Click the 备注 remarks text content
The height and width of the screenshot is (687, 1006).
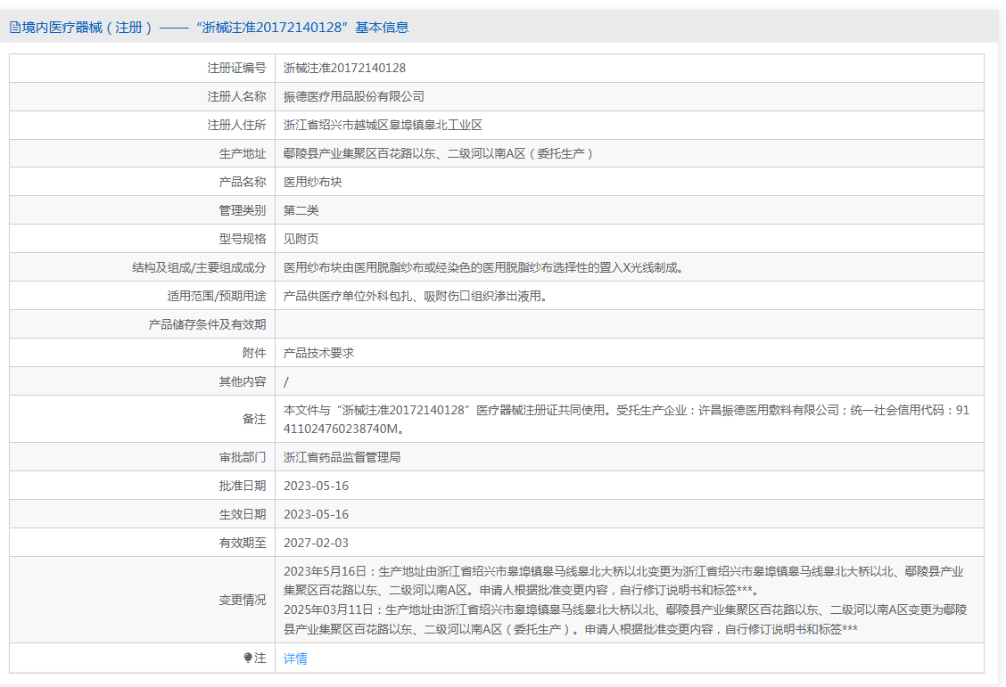tap(624, 419)
